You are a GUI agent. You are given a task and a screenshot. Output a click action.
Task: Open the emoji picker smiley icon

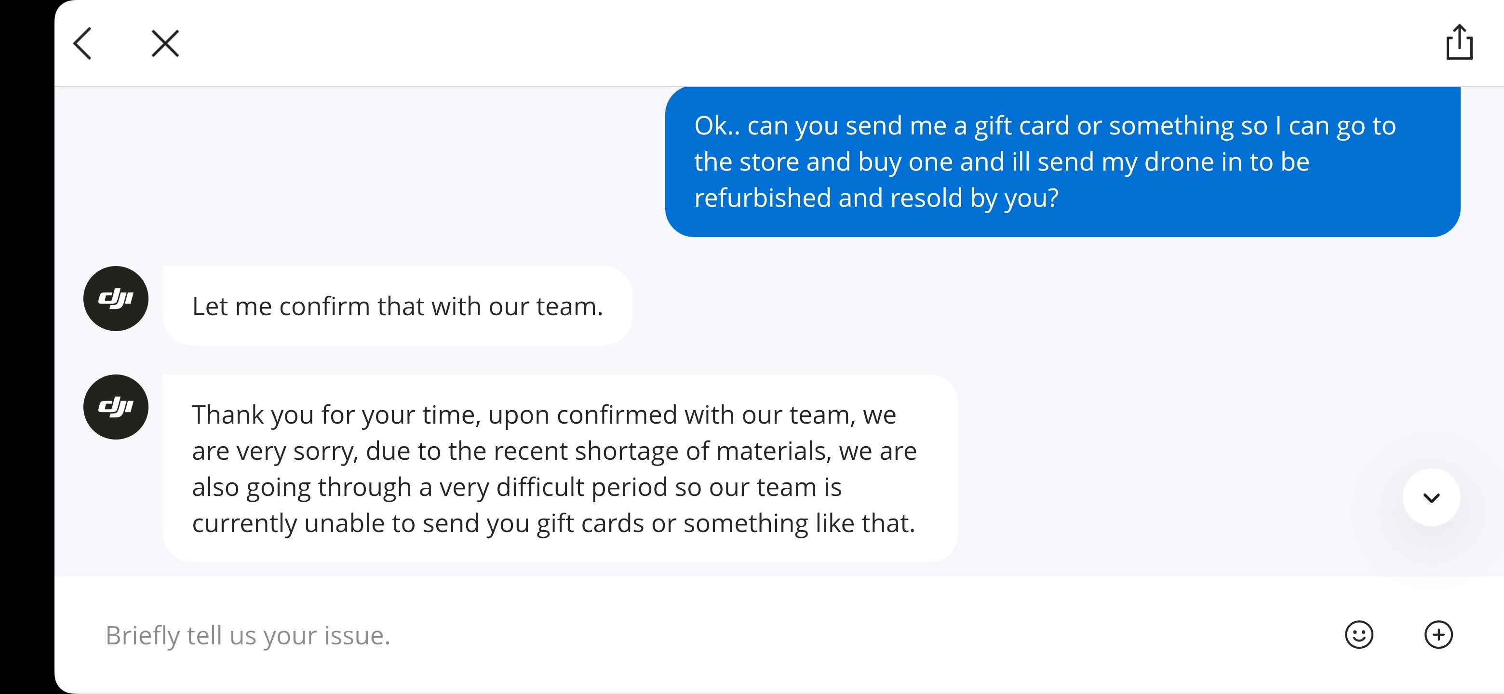tap(1358, 634)
